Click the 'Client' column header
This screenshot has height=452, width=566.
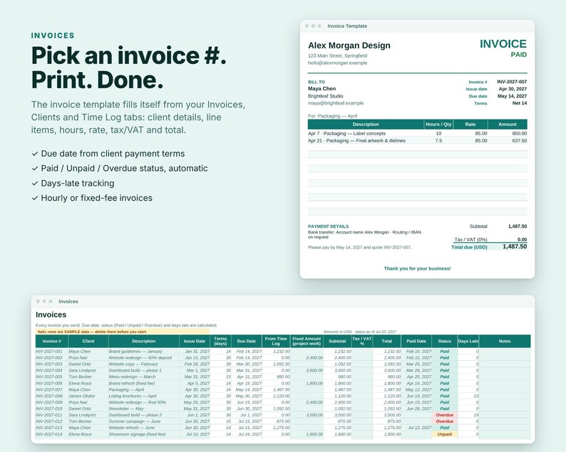[88, 341]
